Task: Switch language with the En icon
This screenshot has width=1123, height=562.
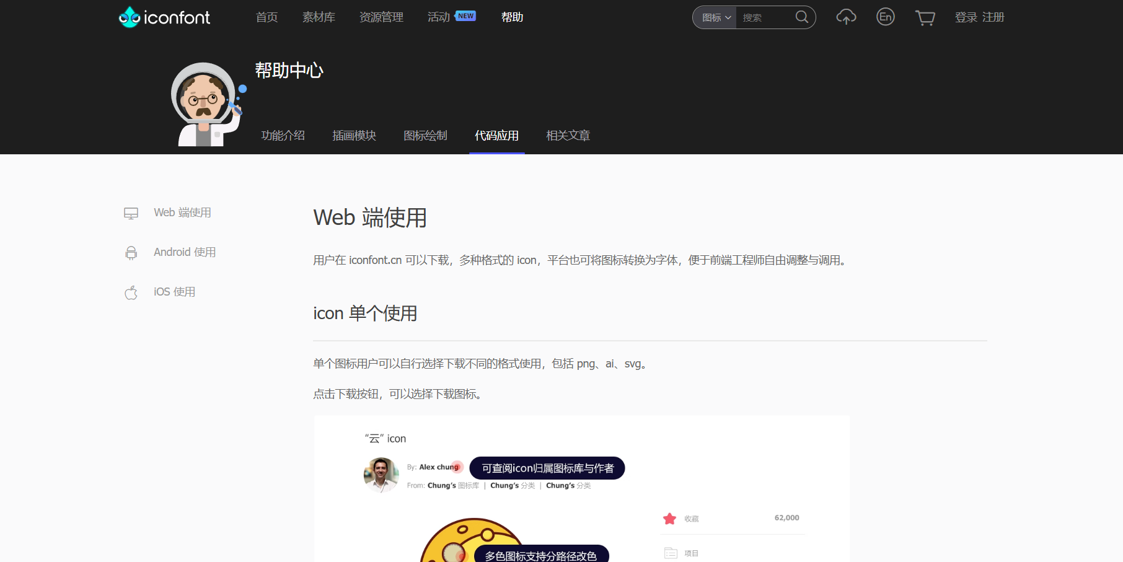Action: point(886,17)
